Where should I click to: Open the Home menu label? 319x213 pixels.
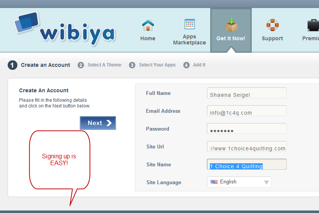tap(148, 38)
